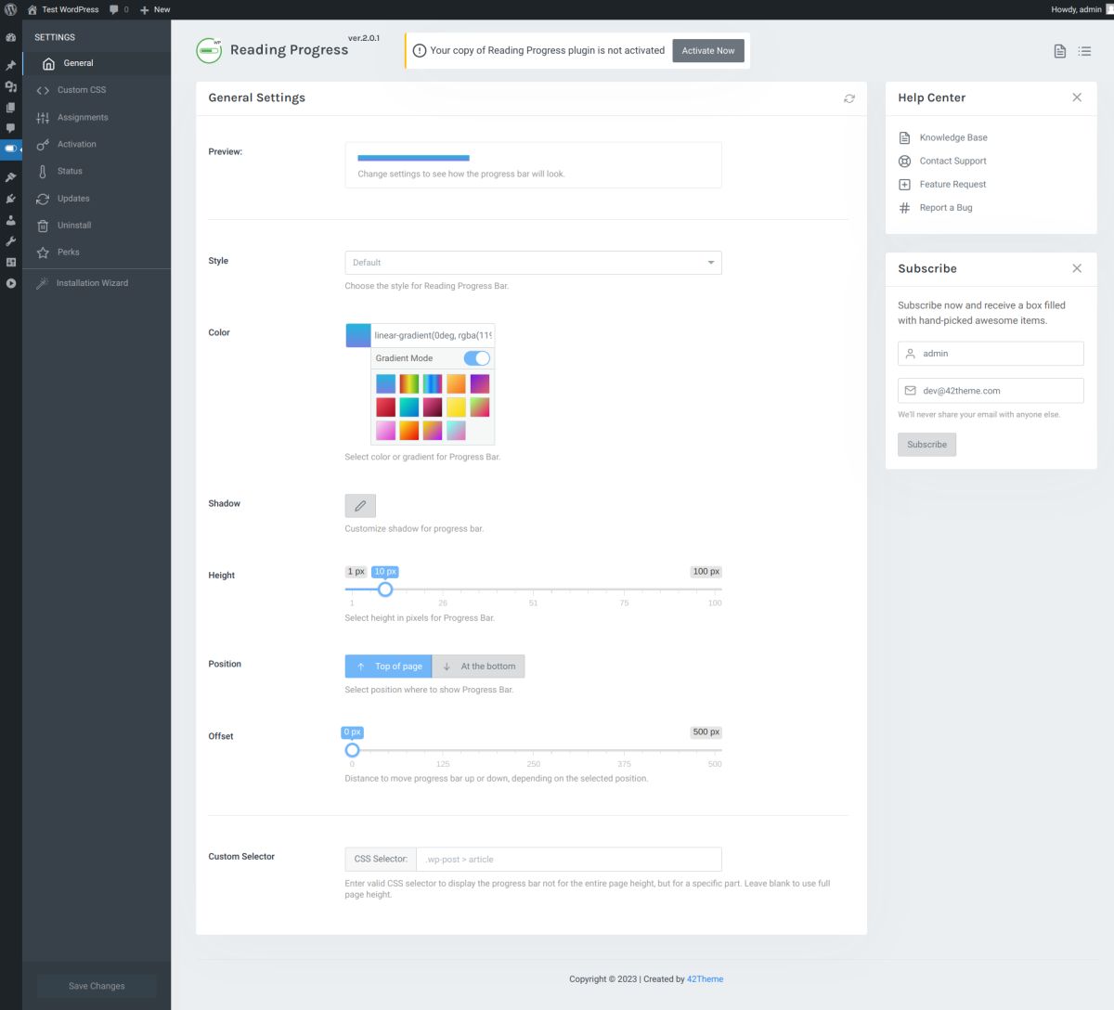Click the comments bubble in top admin bar
The height and width of the screenshot is (1010, 1114).
point(114,9)
